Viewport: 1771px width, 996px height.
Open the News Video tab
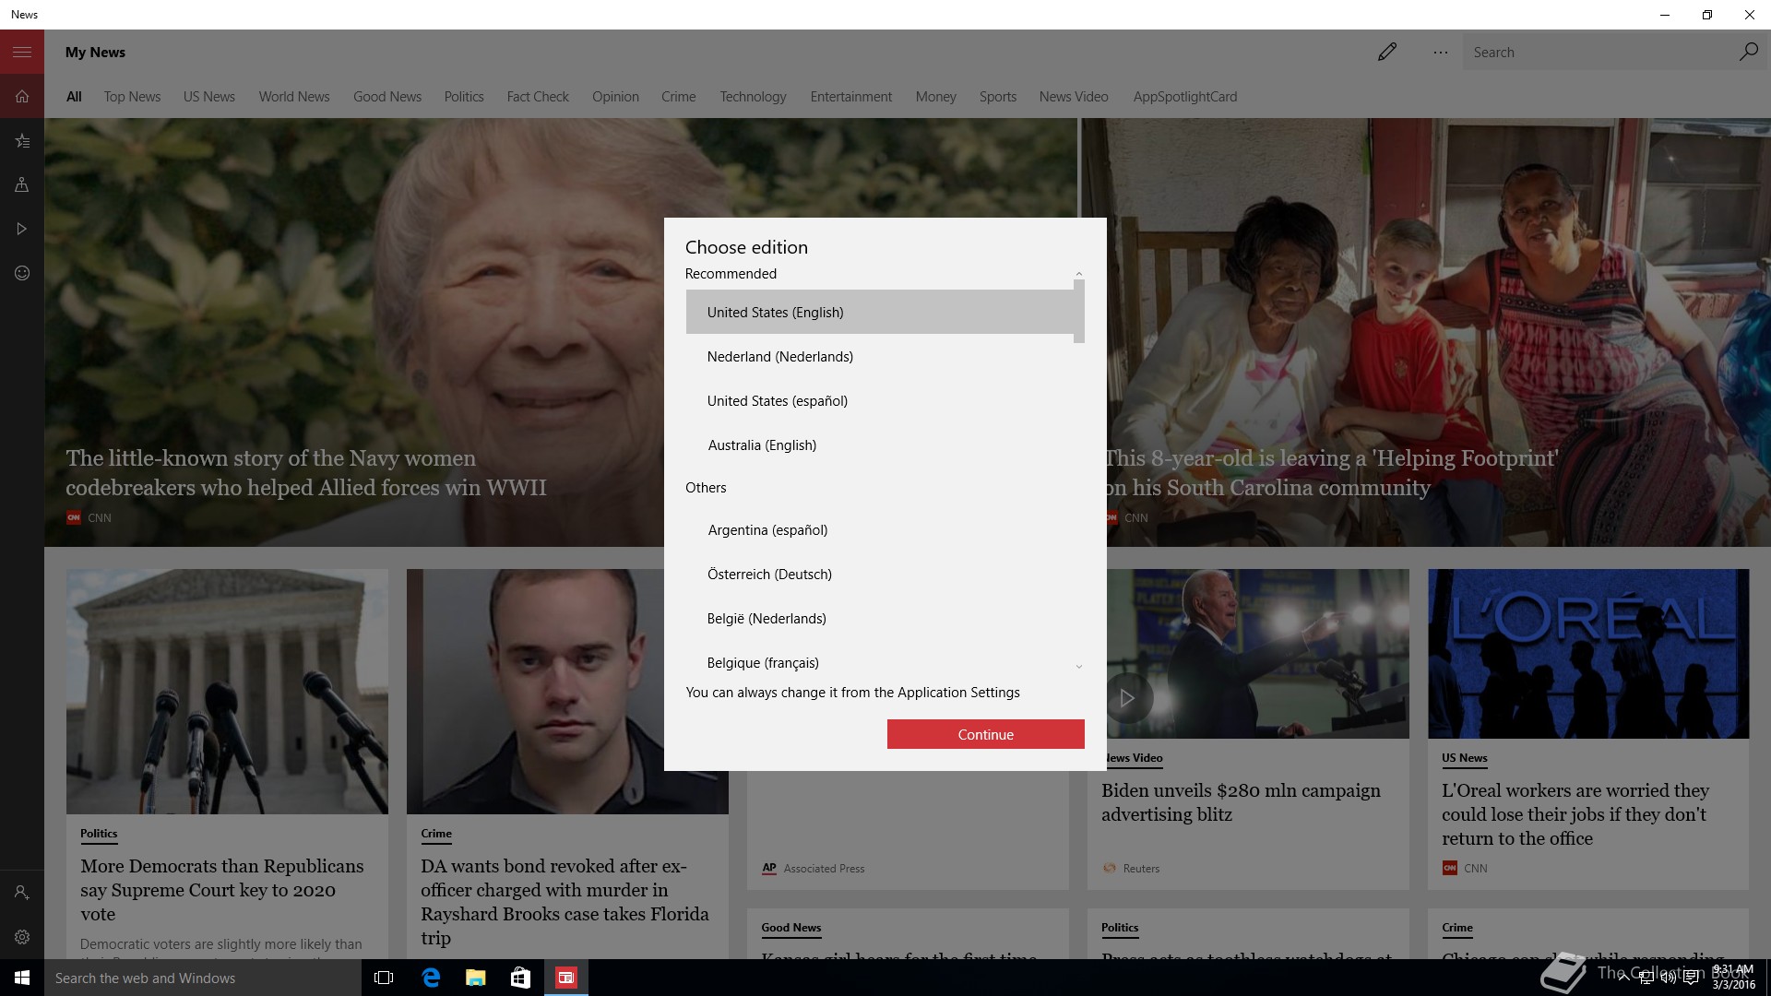pyautogui.click(x=1074, y=97)
